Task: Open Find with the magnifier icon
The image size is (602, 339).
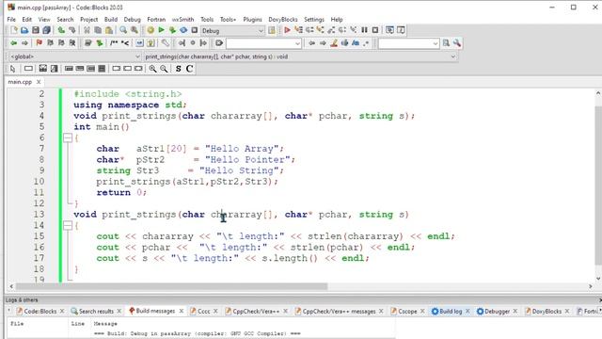Action: pos(123,30)
